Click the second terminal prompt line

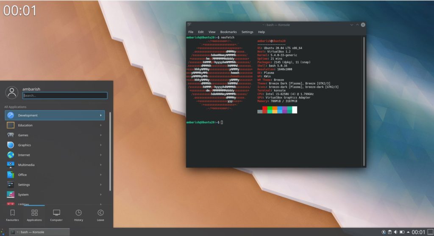205,122
